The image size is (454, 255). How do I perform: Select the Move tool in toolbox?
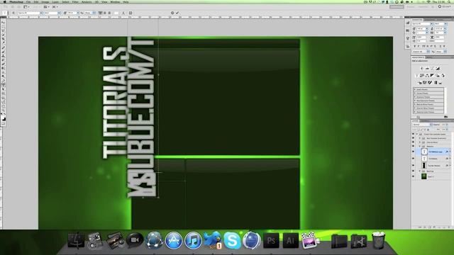[4, 22]
